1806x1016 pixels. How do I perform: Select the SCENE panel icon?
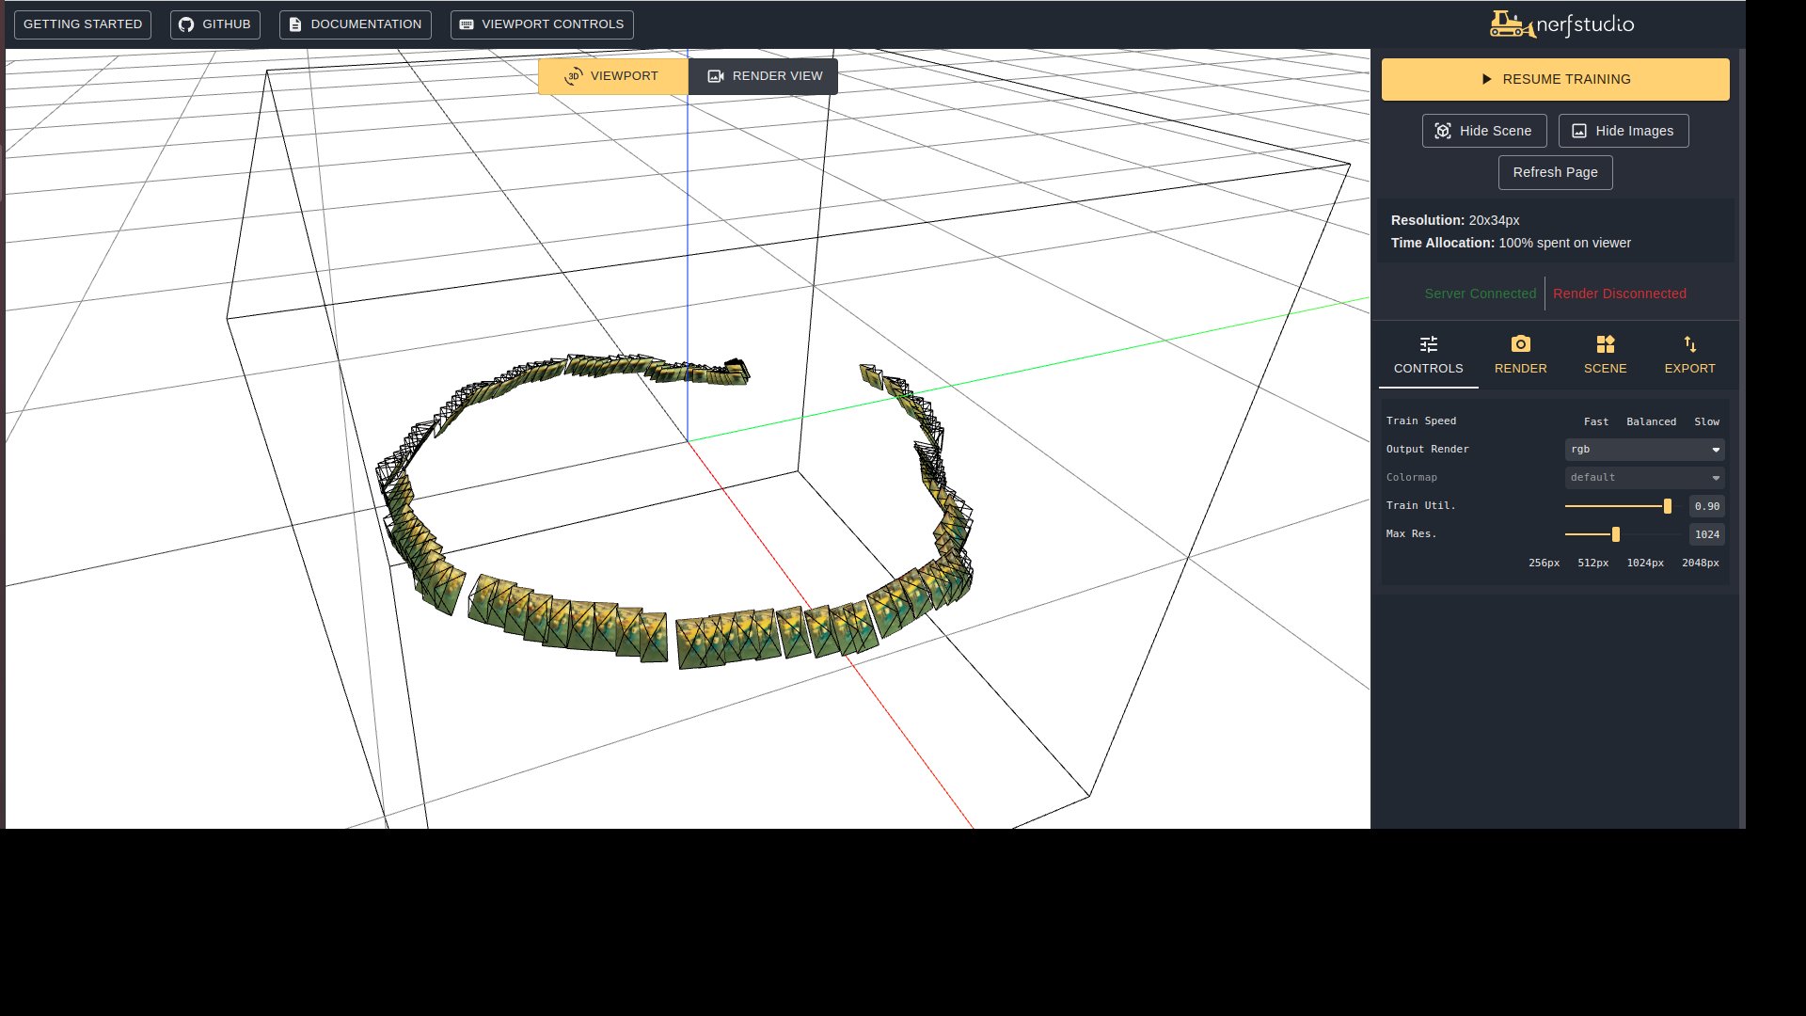pos(1606,344)
